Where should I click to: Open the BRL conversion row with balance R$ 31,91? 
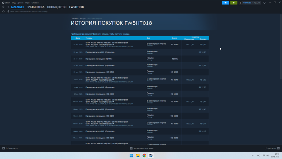[140, 66]
